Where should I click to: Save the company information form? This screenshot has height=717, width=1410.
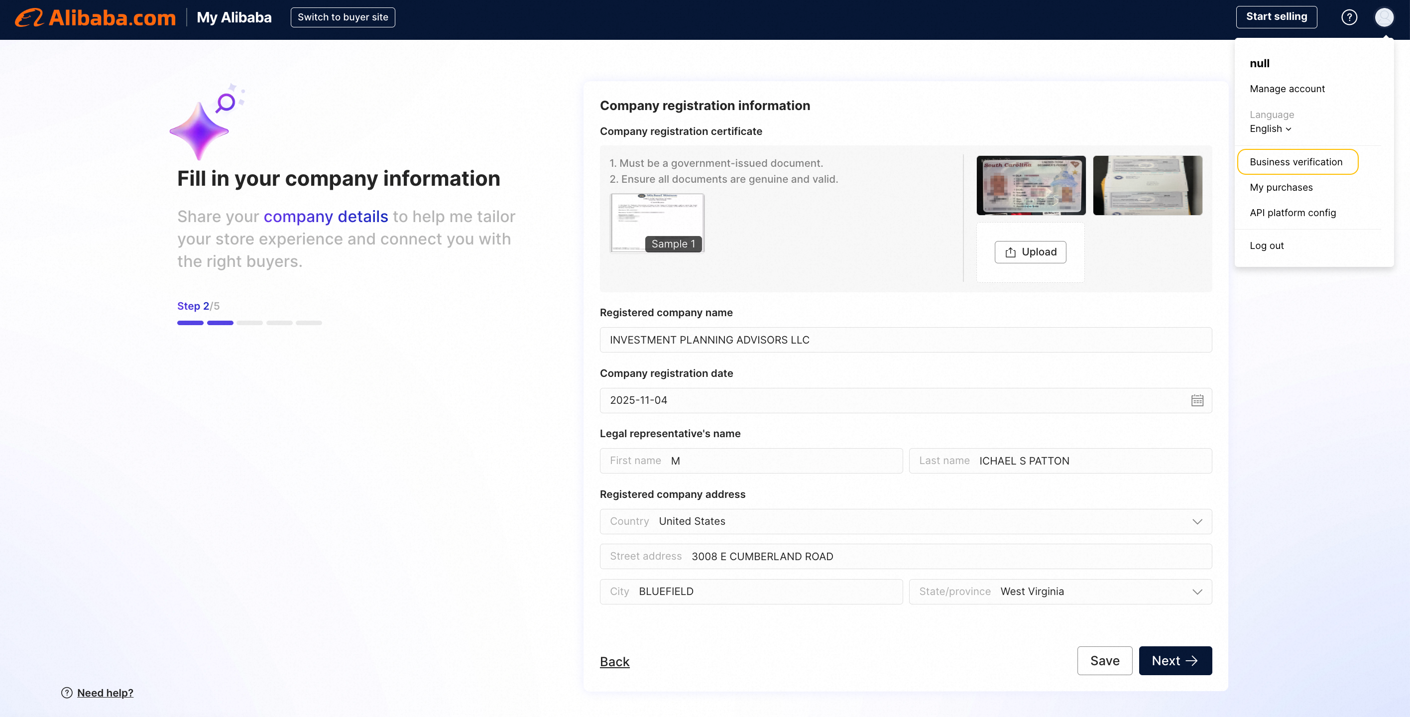tap(1105, 661)
